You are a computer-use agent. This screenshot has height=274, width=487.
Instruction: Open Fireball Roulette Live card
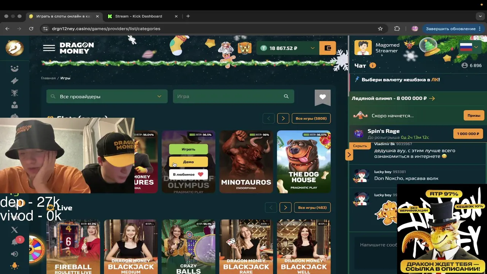tap(73, 247)
